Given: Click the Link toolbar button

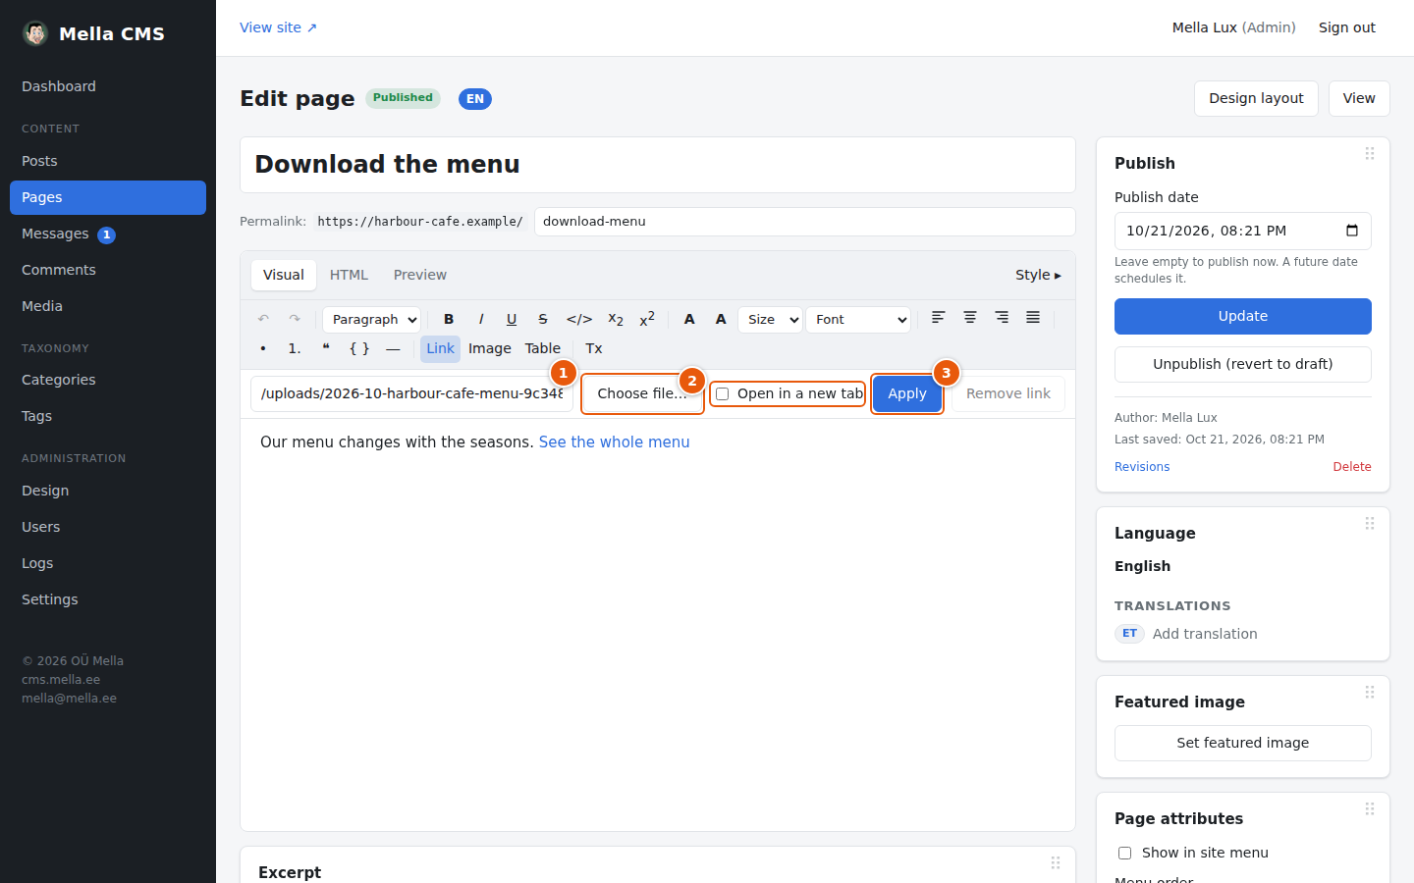Looking at the screenshot, I should 441,348.
